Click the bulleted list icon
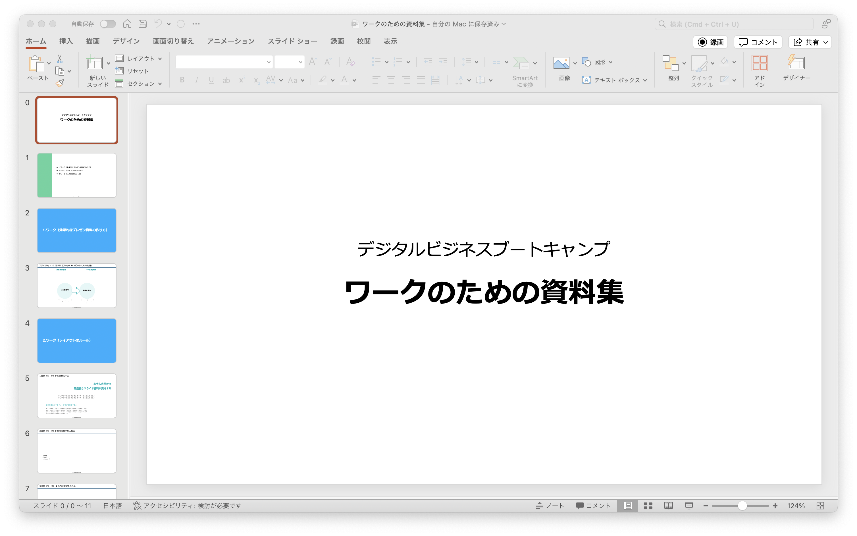Screen dimensions: 857x536 tap(376, 62)
